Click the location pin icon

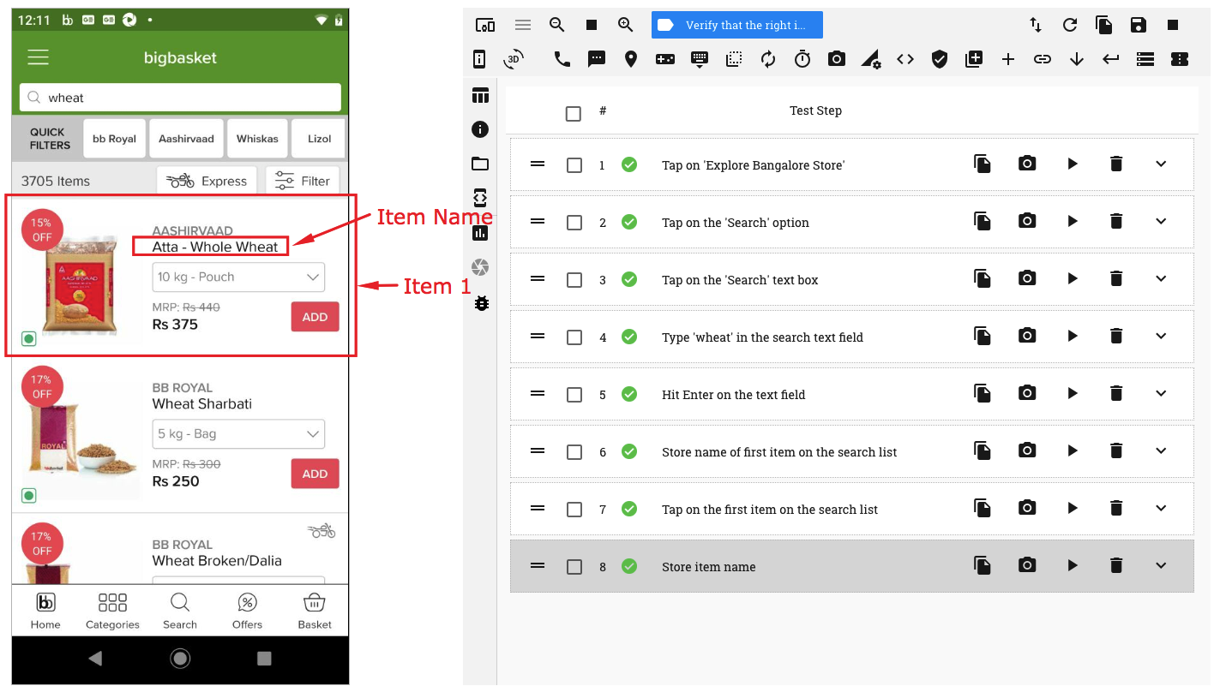(x=631, y=59)
